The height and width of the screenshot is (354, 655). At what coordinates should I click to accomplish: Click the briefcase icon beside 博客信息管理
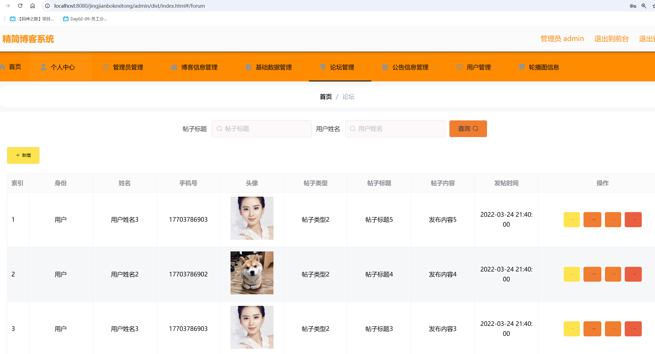(174, 67)
